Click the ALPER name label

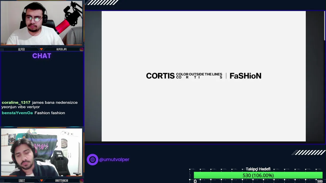(x=21, y=49)
